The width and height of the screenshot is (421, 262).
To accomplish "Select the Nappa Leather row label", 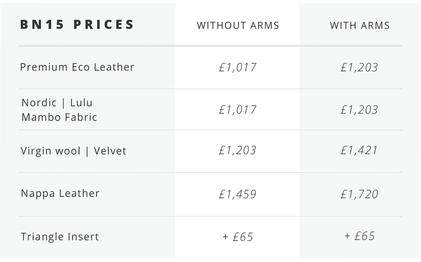I will (x=60, y=193).
